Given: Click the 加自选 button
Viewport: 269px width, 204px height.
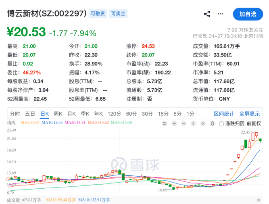Looking at the screenshot, I should click(248, 14).
